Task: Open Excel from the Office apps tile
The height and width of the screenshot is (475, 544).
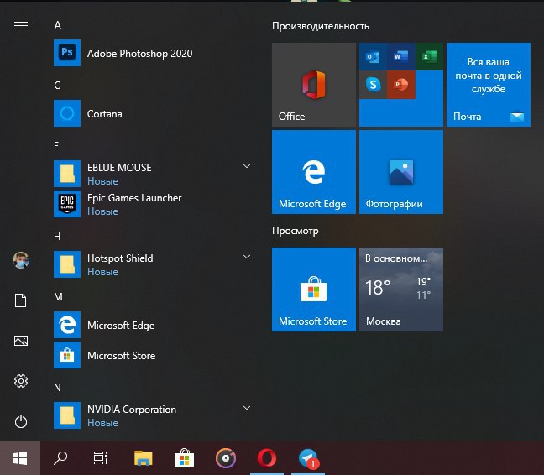Action: (x=430, y=56)
